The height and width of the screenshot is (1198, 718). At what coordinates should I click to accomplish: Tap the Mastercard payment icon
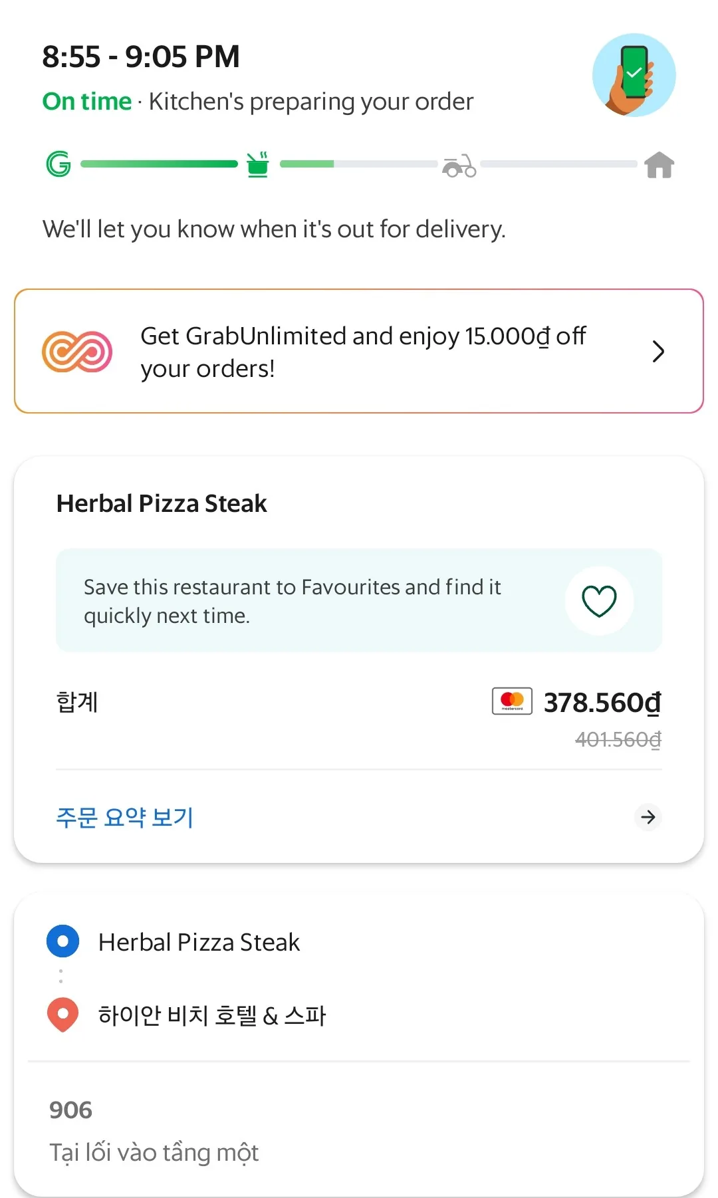(512, 701)
